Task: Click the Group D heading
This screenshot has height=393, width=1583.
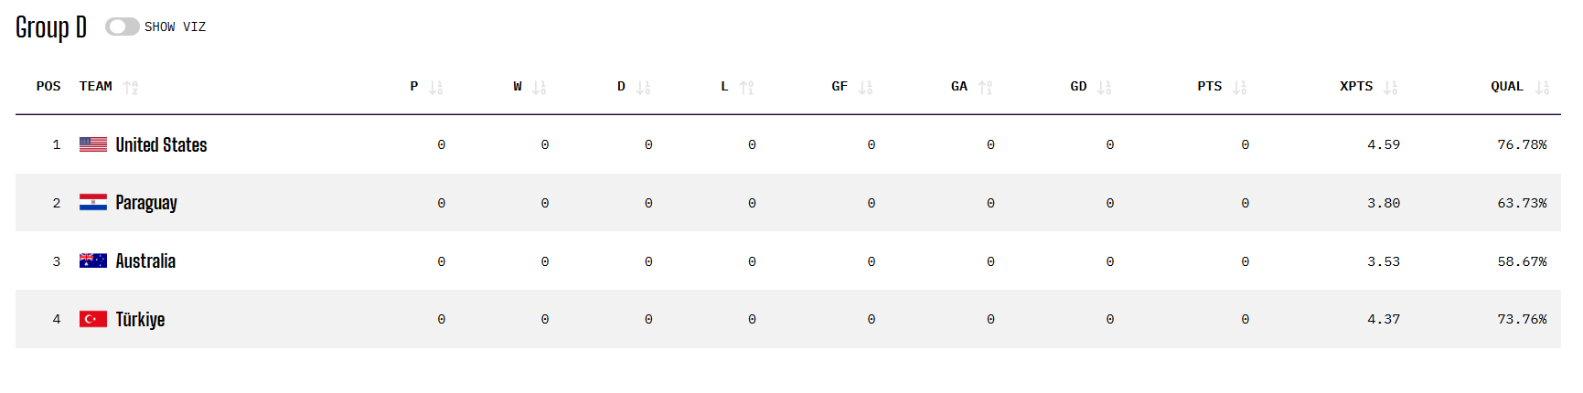Action: 51,27
